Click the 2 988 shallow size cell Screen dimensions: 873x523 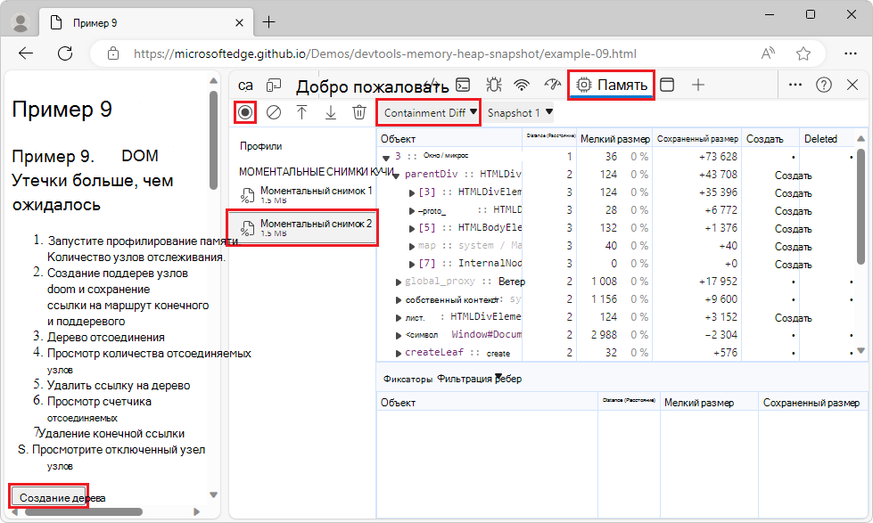(x=604, y=335)
